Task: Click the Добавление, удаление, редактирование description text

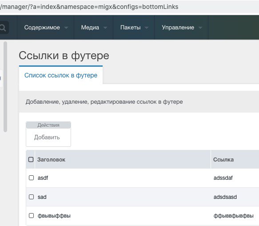Action: click(x=104, y=102)
